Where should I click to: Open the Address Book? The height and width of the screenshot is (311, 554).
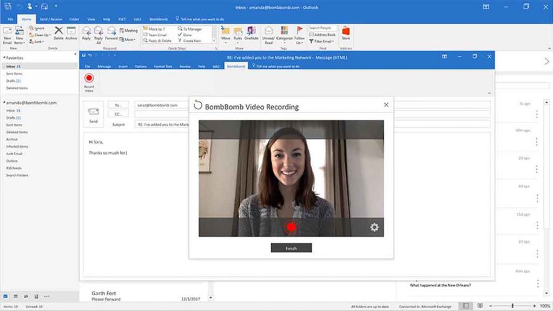pyautogui.click(x=322, y=35)
